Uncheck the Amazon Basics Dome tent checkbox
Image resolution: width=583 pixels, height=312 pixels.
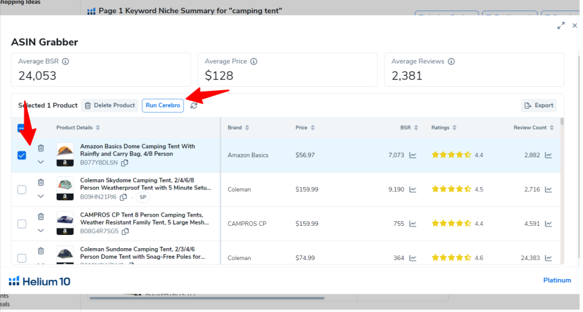(22, 155)
